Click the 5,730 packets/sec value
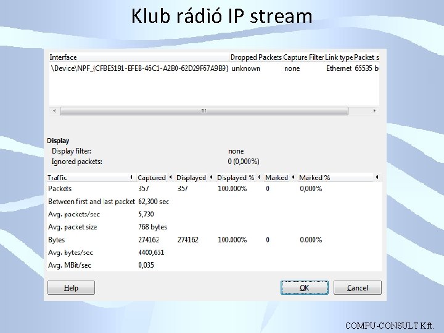 [x=146, y=214]
